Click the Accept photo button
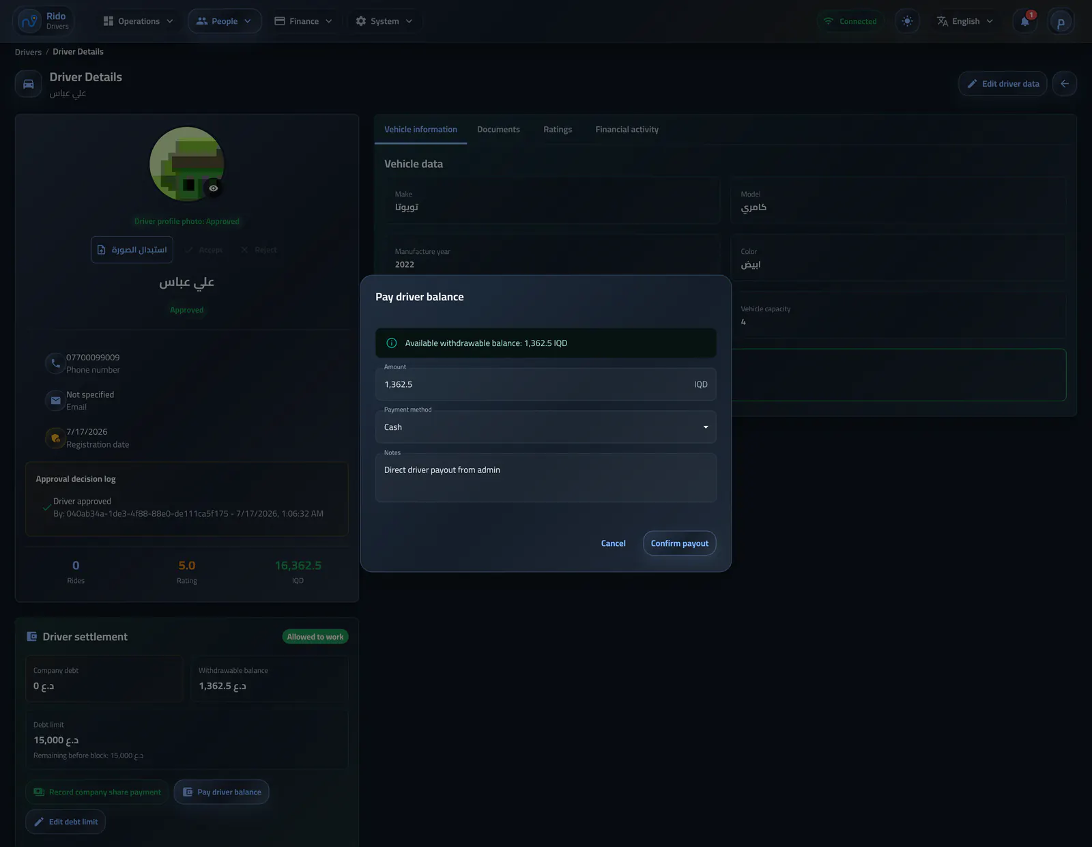Screen dimensions: 1092x847 point(204,250)
